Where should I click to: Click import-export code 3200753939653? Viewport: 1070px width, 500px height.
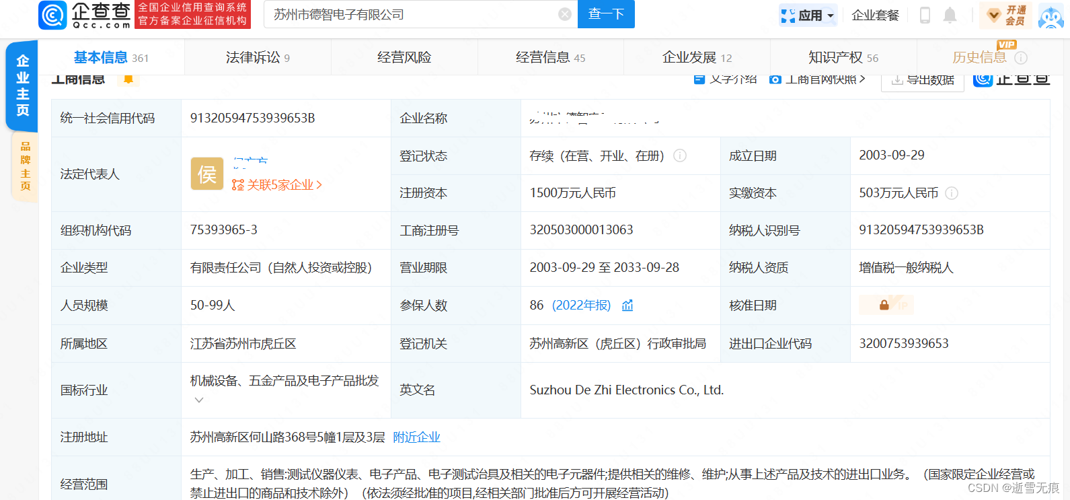(904, 344)
